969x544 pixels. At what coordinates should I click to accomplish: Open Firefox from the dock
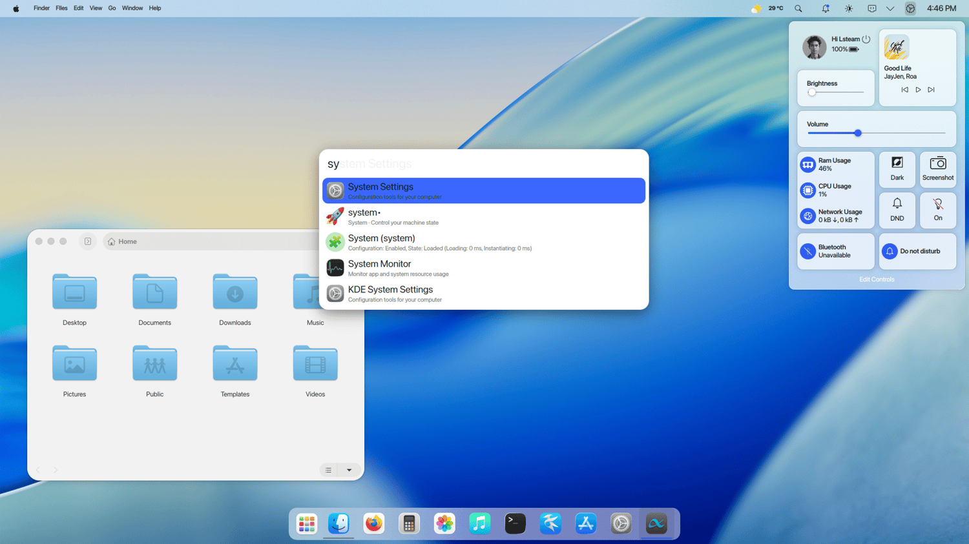pos(373,523)
